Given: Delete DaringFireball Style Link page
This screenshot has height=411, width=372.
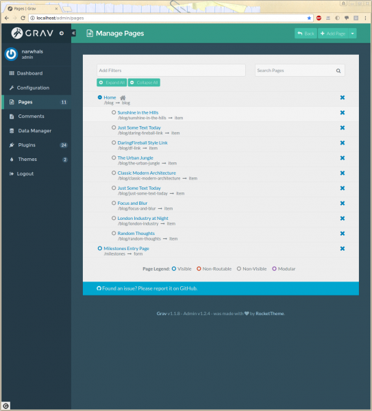Looking at the screenshot, I should [x=343, y=143].
